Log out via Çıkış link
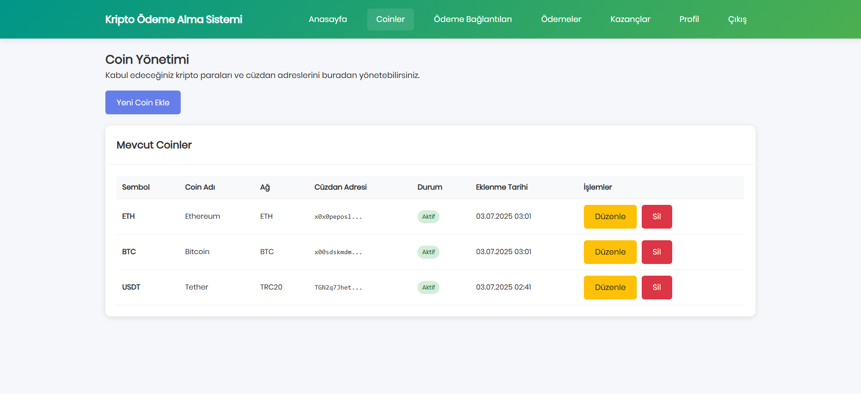This screenshot has width=861, height=394. 737,19
